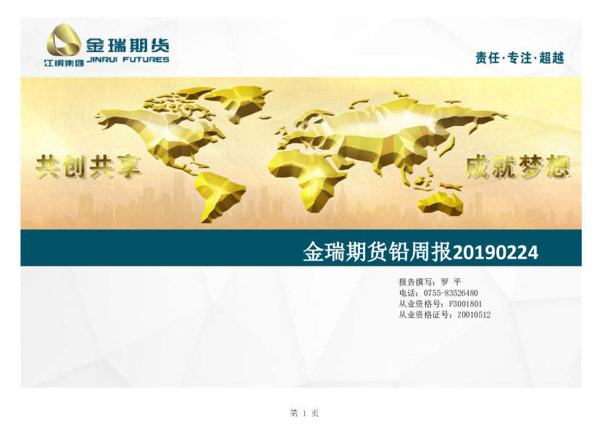Select the 责任·专注·超越 slogan text
This screenshot has height=431, width=610.
coord(519,58)
